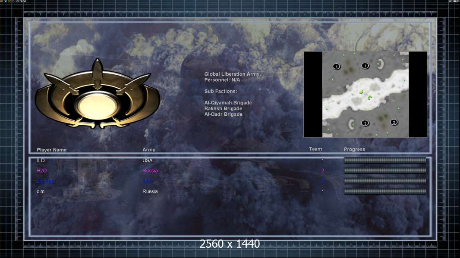
Task: Click team number for player ILD
Action: click(x=322, y=160)
